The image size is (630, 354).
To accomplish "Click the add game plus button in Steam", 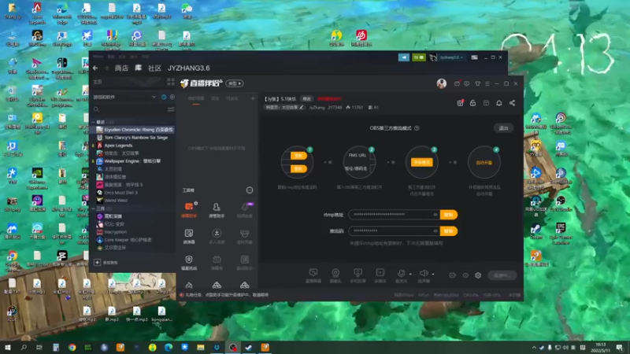I will click(x=97, y=263).
